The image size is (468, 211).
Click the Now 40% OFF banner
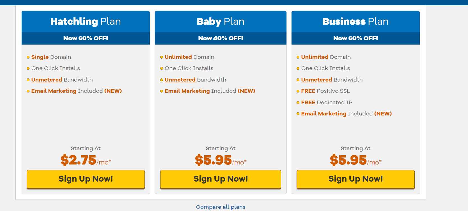pos(221,38)
